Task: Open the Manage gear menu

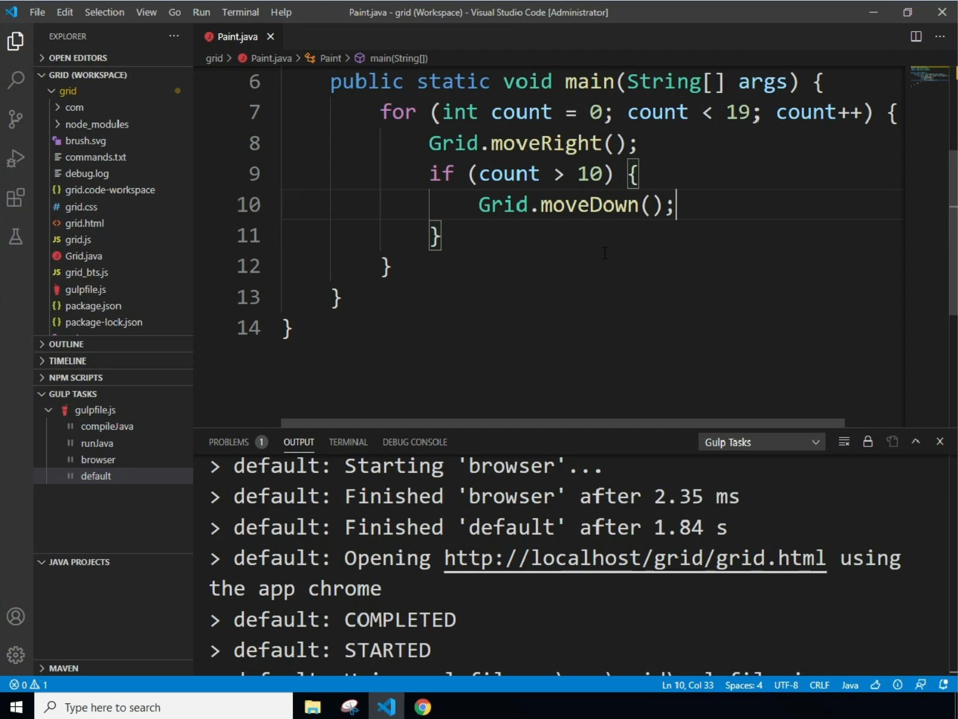Action: [16, 655]
